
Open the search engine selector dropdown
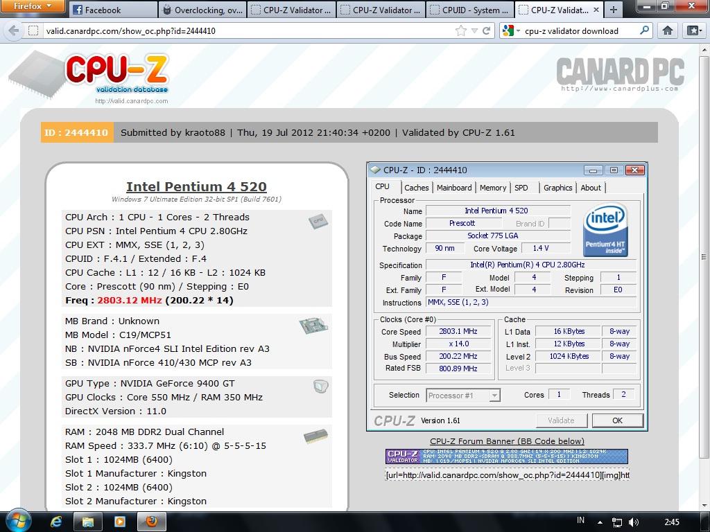click(511, 30)
